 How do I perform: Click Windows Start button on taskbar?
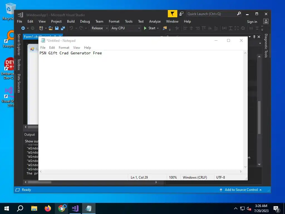click(7, 208)
